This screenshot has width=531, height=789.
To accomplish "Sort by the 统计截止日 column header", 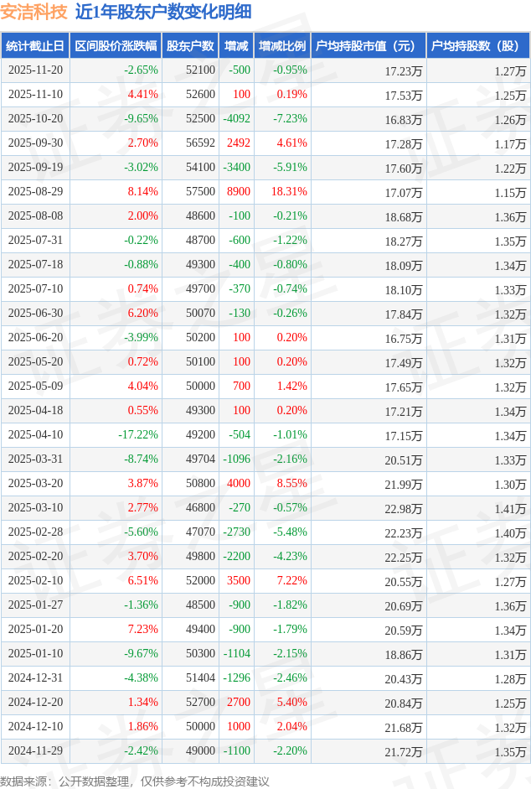I will [35, 46].
